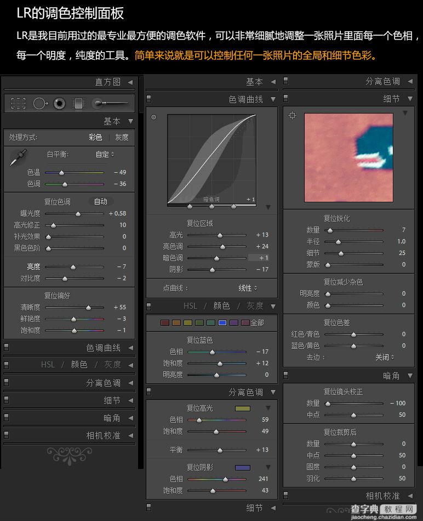The height and width of the screenshot is (521, 423).
Task: Click 复位减少杂色 to reset noise reduction
Action: pos(343,282)
